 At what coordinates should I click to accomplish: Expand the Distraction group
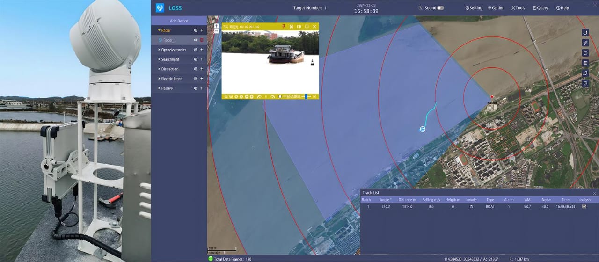[159, 69]
